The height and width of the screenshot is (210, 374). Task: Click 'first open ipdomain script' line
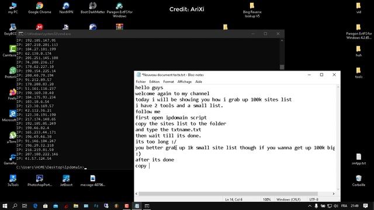click(171, 118)
